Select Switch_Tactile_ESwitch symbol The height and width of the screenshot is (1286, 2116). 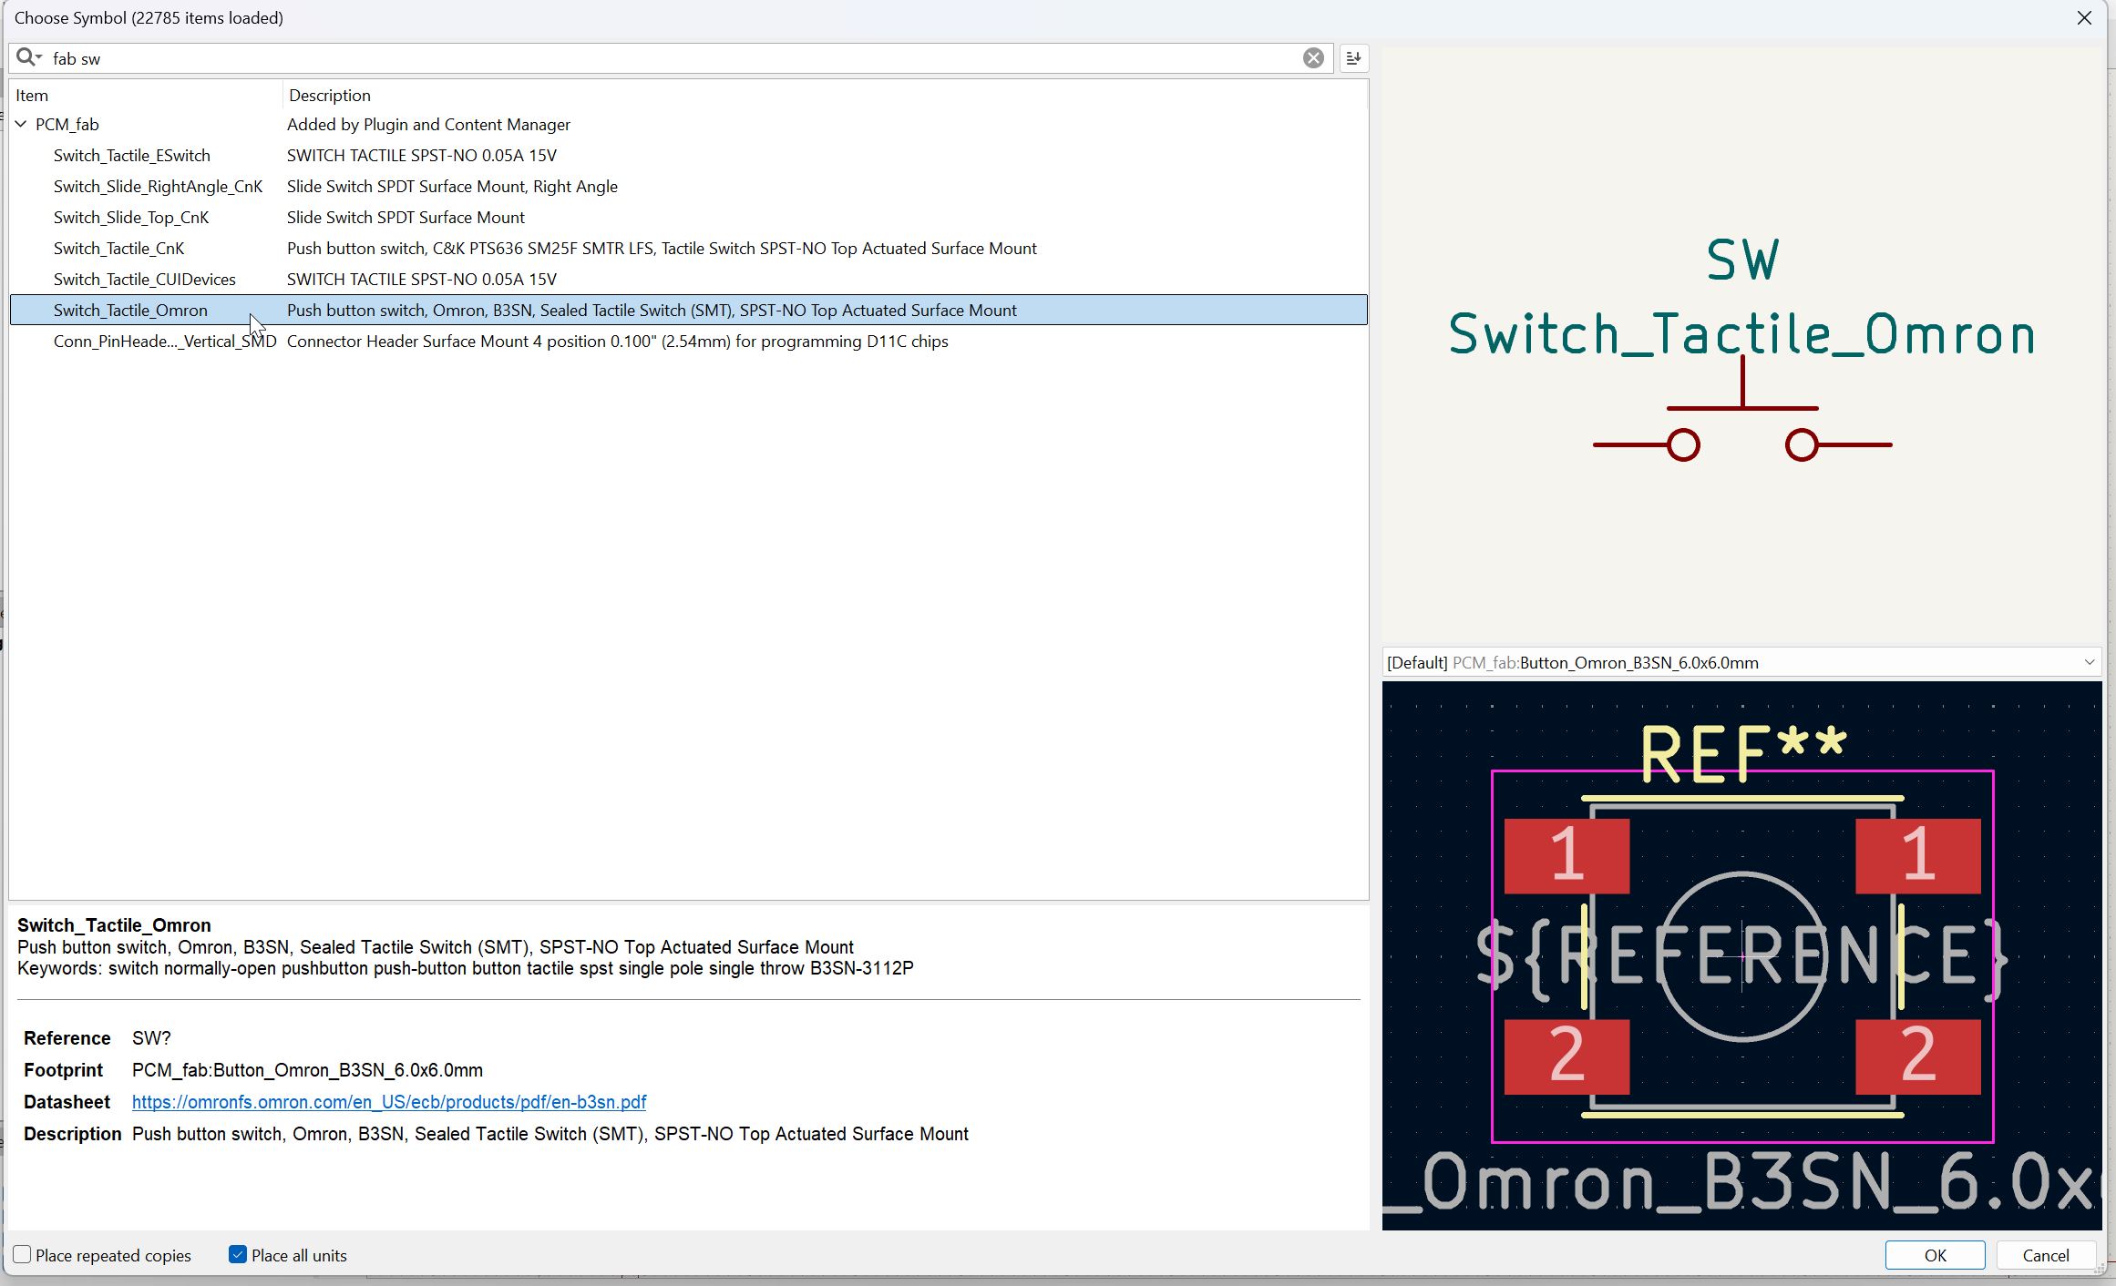pos(132,155)
